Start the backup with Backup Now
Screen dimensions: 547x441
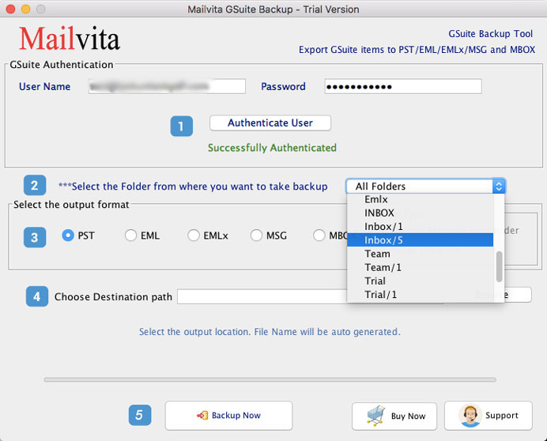229,416
